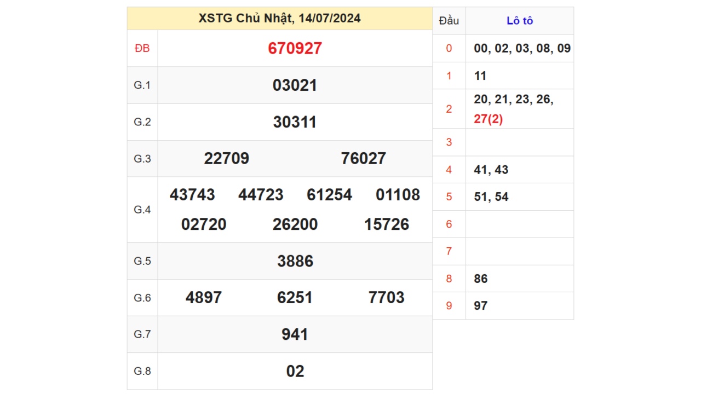Select lô tô value 86
Viewport: 701px width, 394px height.
(x=481, y=279)
